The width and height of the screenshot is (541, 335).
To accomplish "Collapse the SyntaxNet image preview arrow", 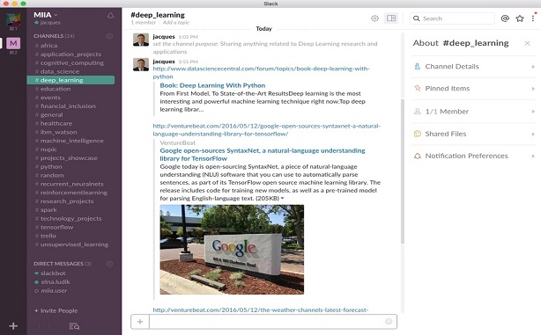I will (282, 199).
